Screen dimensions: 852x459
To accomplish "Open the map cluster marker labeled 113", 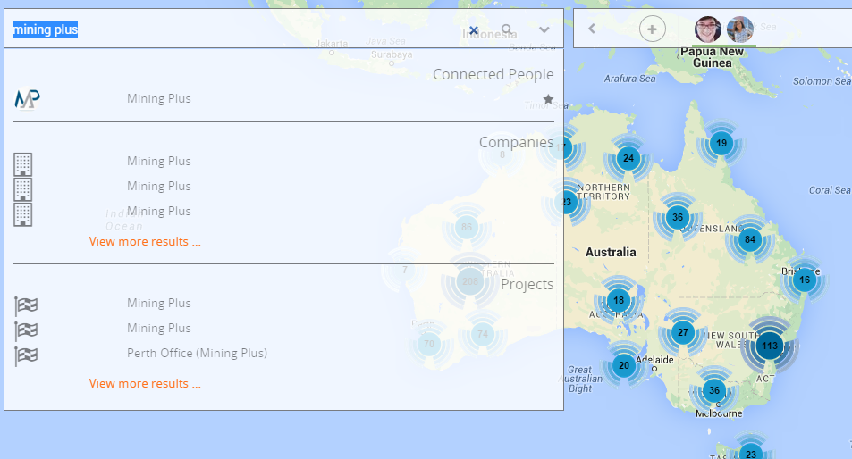I will tap(769, 346).
